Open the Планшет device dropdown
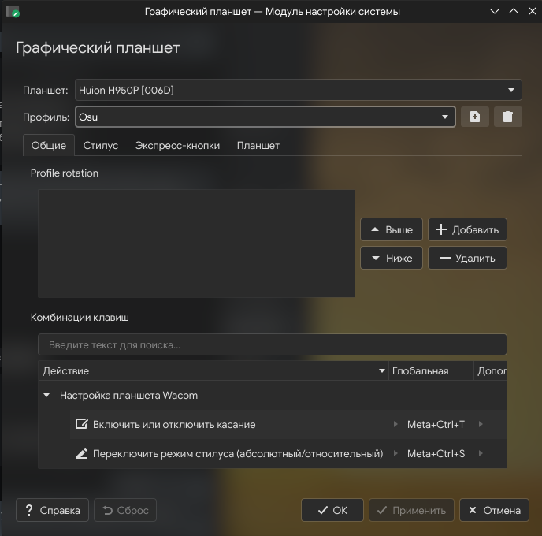542x536 pixels. point(298,90)
